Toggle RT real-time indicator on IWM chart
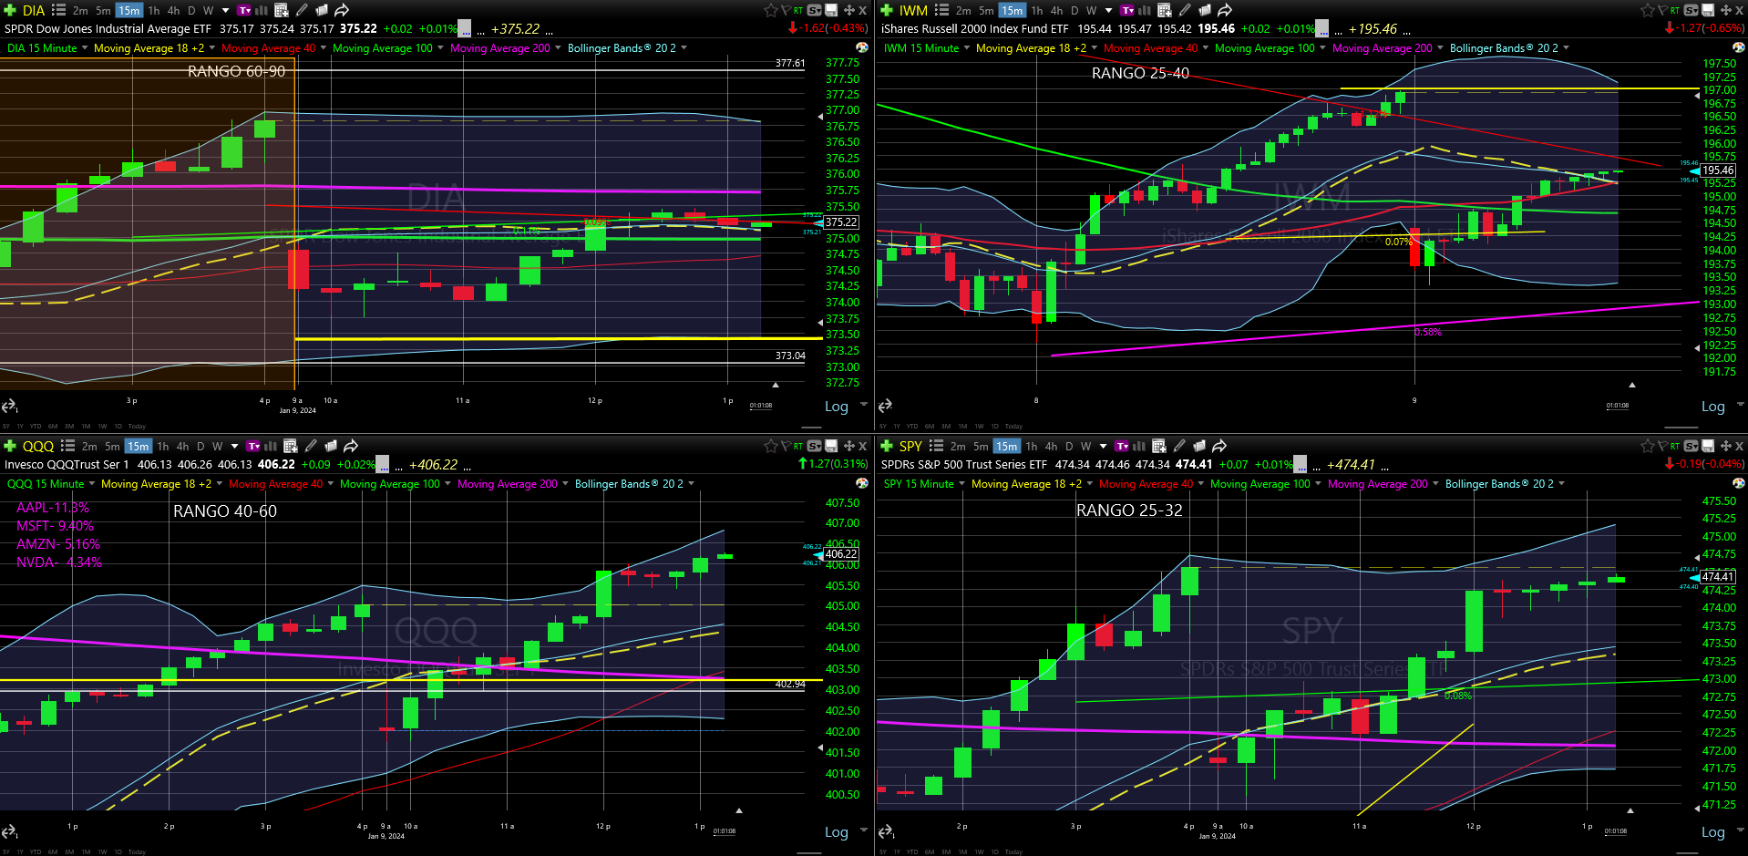This screenshot has width=1748, height=856. click(1675, 11)
